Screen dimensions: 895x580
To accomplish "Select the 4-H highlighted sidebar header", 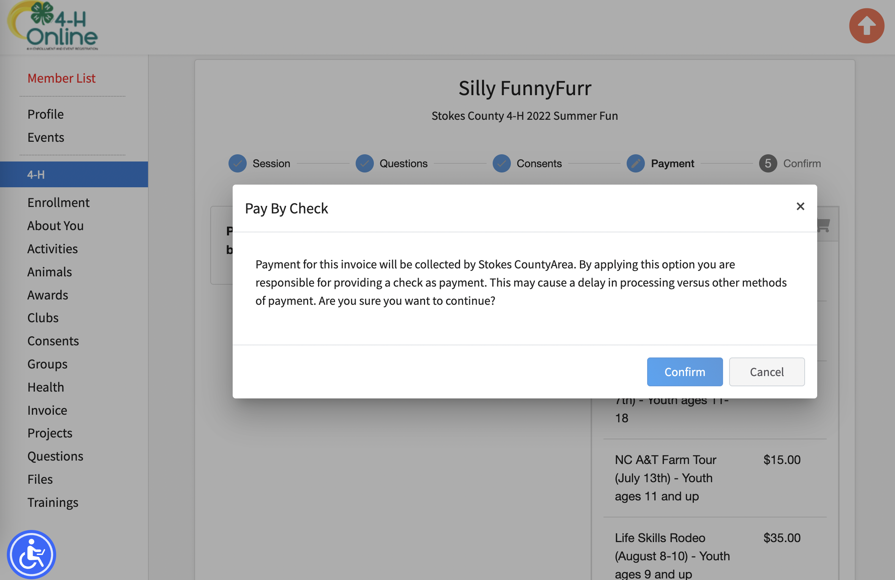I will pyautogui.click(x=74, y=174).
